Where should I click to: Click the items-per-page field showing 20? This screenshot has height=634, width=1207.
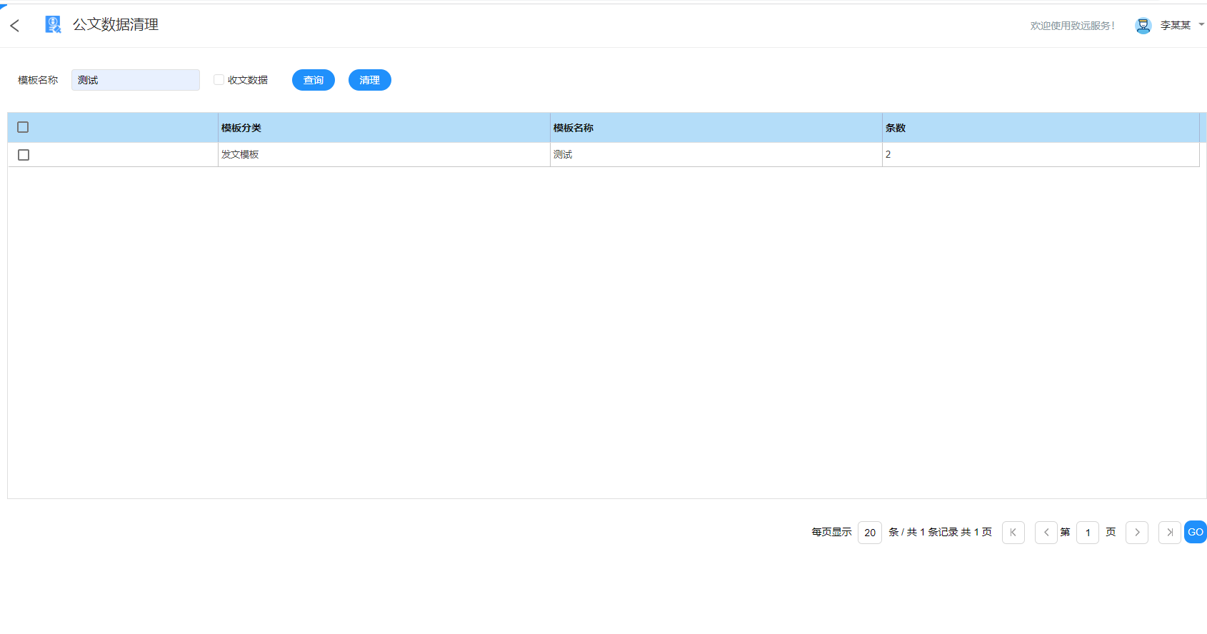click(x=870, y=533)
